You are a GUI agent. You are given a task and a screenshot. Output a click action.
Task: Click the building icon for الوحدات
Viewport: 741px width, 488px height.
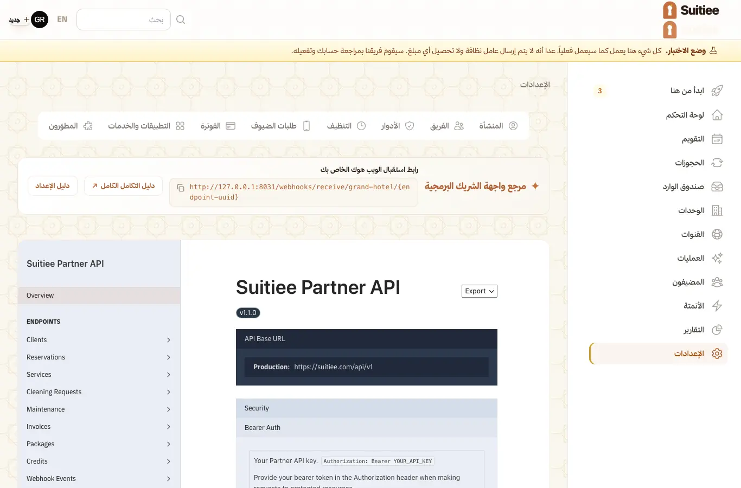(717, 210)
